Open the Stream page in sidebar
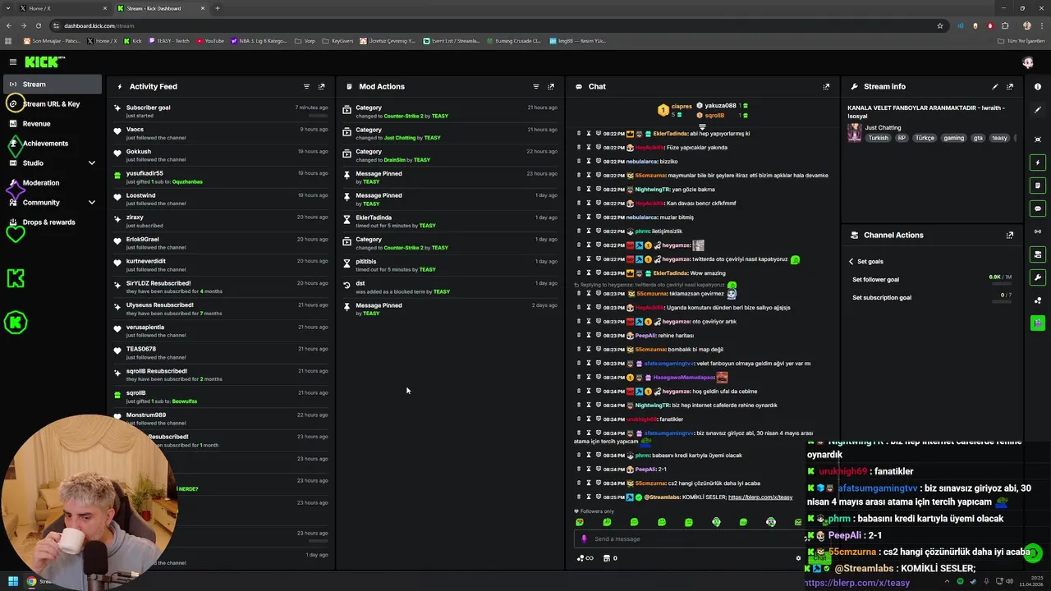1051x591 pixels. pos(51,84)
